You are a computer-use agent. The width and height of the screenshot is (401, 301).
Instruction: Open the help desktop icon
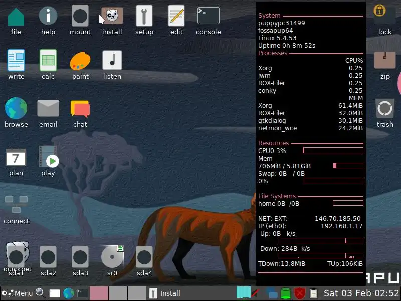click(48, 17)
